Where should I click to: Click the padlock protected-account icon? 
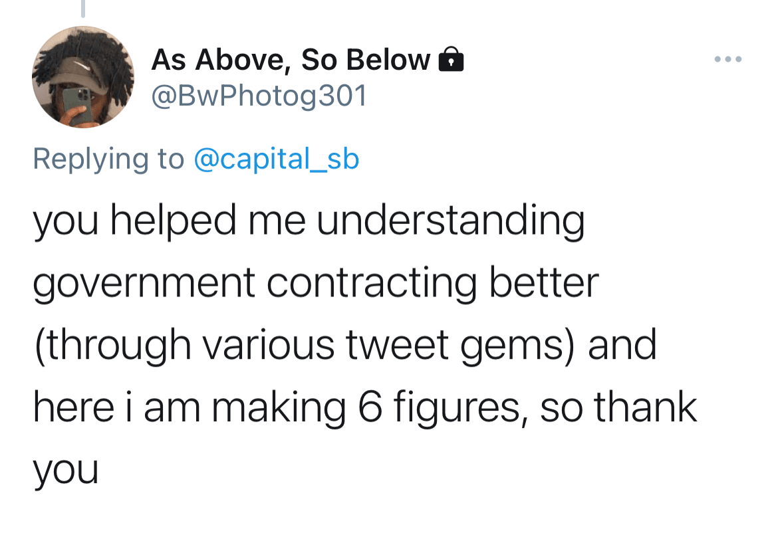(x=451, y=60)
